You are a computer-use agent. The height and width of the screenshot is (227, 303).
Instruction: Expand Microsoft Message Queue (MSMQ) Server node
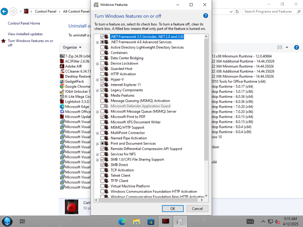(97, 112)
